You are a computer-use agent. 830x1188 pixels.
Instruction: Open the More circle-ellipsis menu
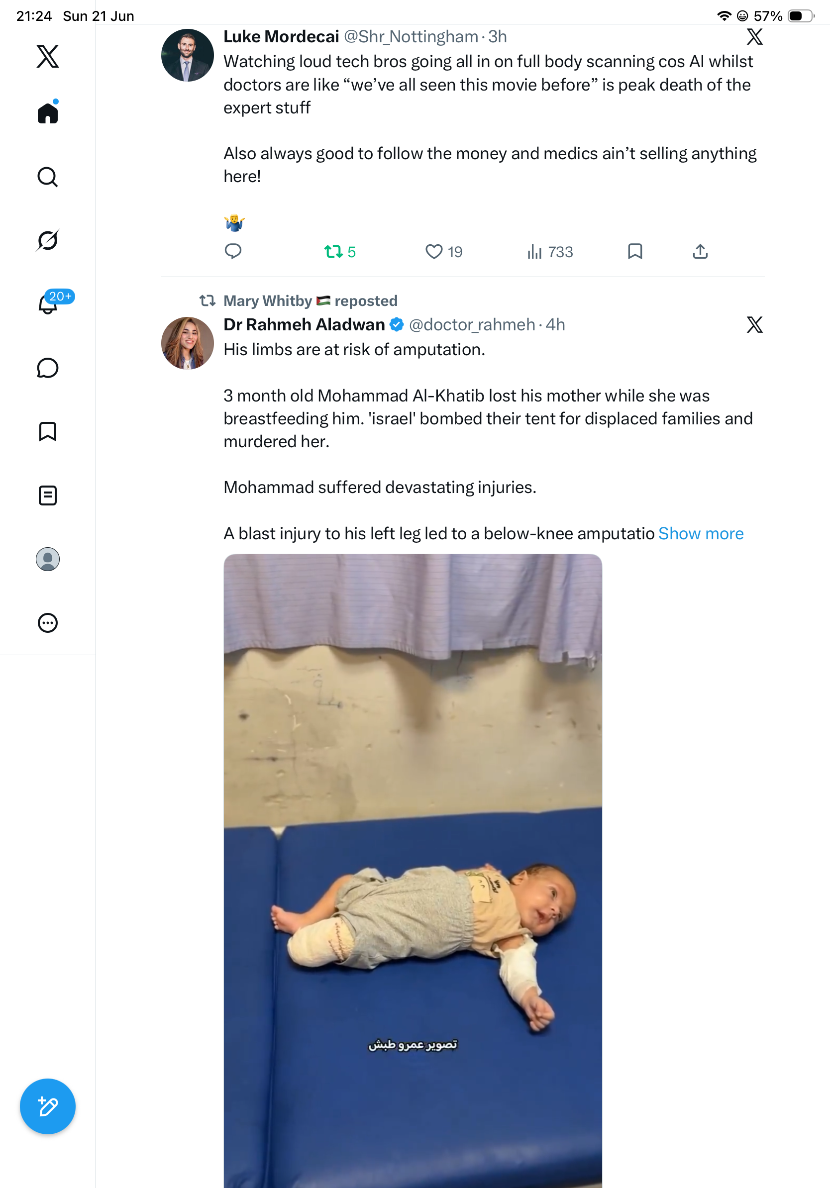[x=48, y=623]
